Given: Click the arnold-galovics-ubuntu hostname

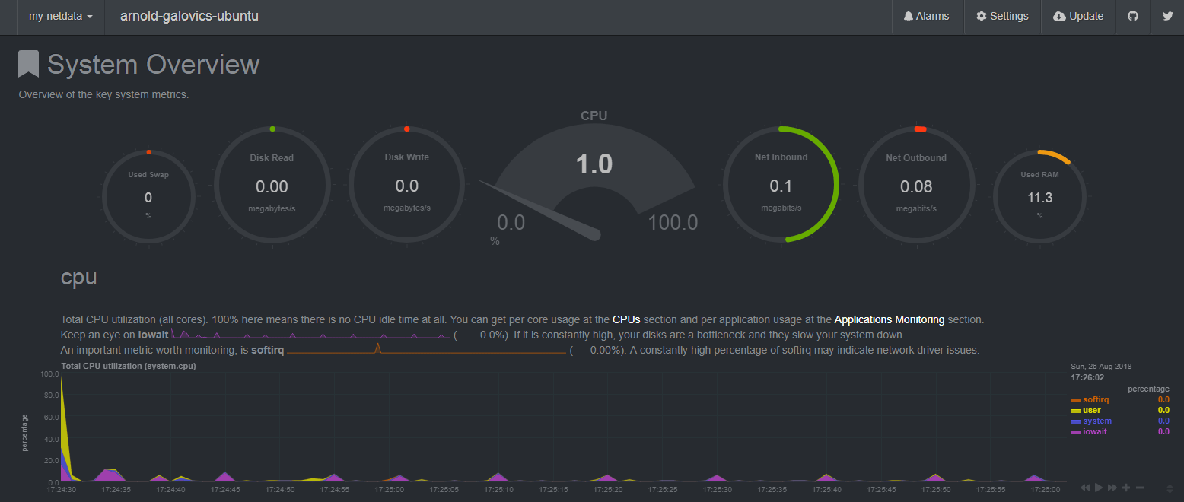Looking at the screenshot, I should tap(189, 15).
